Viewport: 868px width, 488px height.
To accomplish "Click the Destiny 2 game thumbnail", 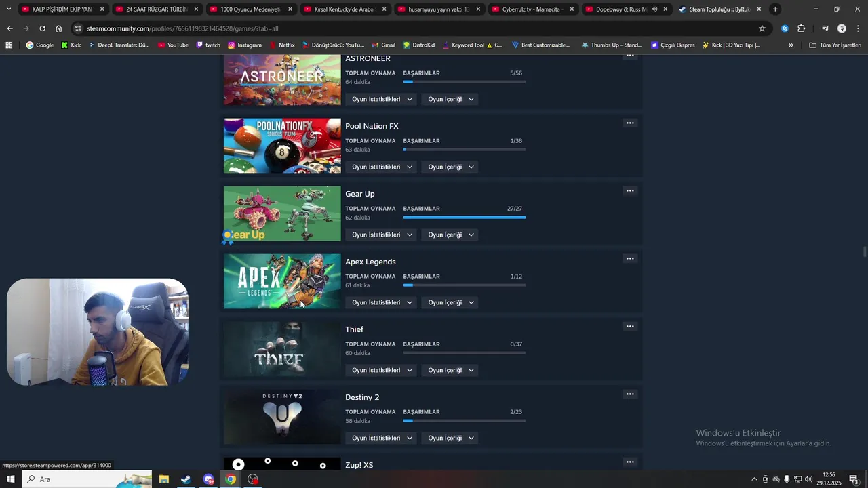I will coord(282,417).
